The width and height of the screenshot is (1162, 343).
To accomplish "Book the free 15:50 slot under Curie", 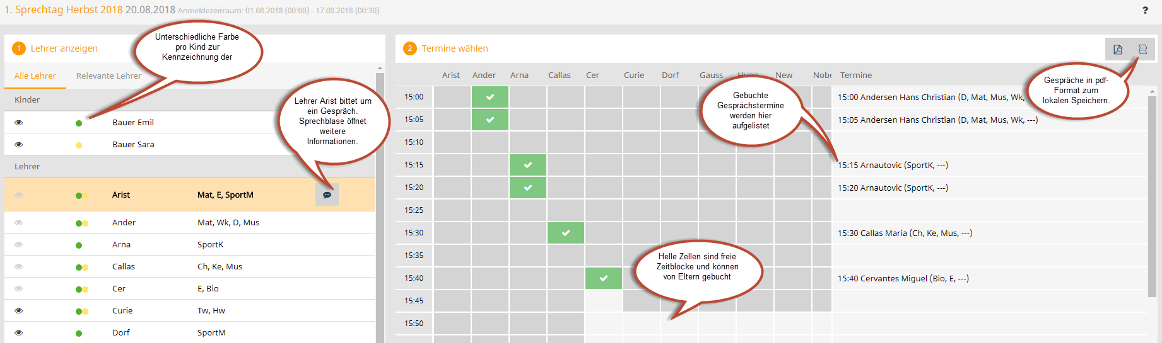I will [x=642, y=323].
